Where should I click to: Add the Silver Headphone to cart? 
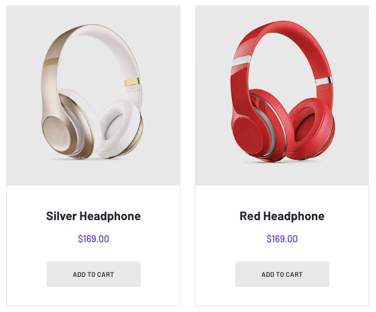coord(94,274)
